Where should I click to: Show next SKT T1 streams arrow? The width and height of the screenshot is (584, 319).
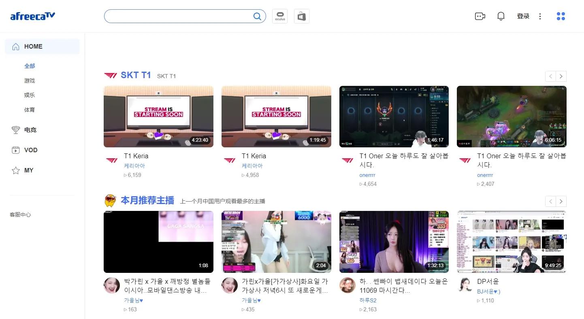[x=561, y=76]
